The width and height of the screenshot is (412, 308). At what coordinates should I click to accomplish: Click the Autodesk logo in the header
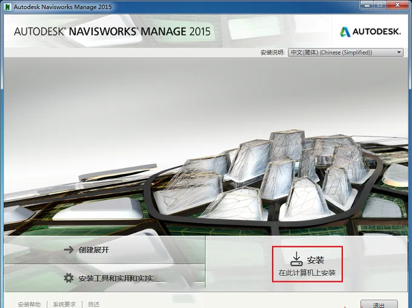(x=370, y=32)
